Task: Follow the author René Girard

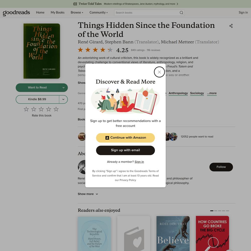Action: [x=221, y=167]
